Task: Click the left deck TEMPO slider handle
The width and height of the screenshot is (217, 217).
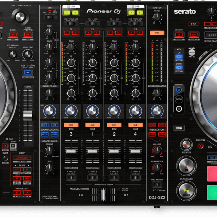Action: tap(28, 114)
